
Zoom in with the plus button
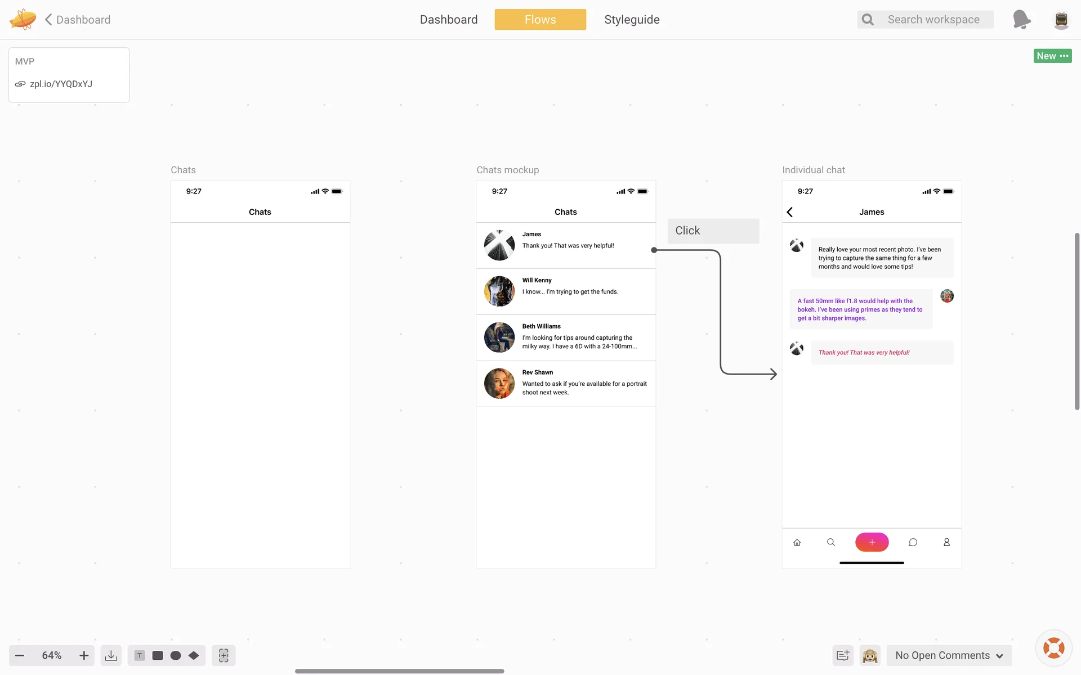pos(84,655)
